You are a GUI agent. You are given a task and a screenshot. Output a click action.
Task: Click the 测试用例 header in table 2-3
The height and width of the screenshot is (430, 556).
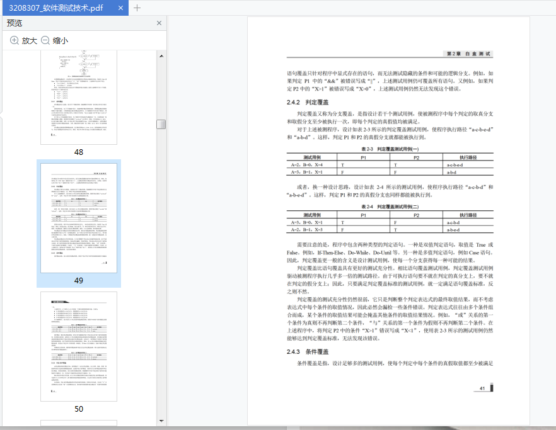pyautogui.click(x=312, y=157)
